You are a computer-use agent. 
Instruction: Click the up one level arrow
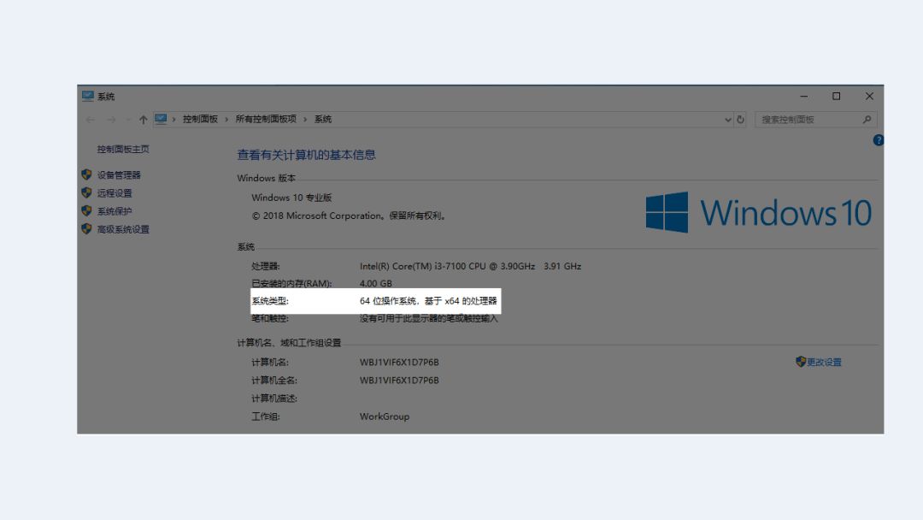pos(143,120)
